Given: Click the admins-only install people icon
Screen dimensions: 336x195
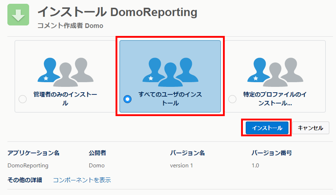Looking at the screenshot, I should (x=65, y=72).
